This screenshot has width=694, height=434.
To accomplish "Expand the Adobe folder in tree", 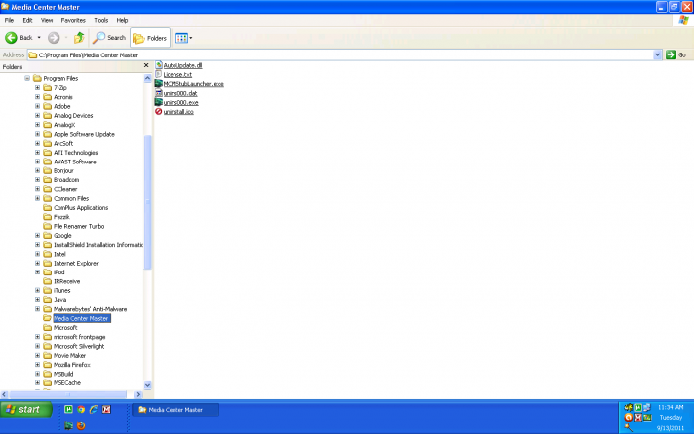I will (x=37, y=106).
